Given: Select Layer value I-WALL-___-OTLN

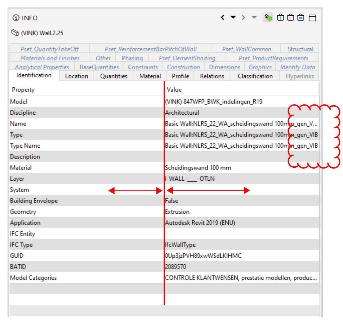Looking at the screenshot, I should coord(190,179).
